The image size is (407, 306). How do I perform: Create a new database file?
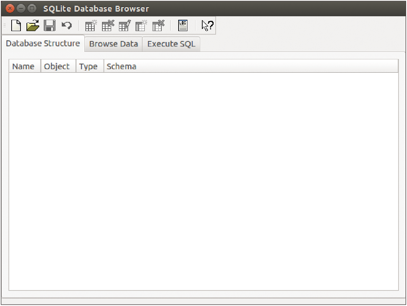[16, 25]
